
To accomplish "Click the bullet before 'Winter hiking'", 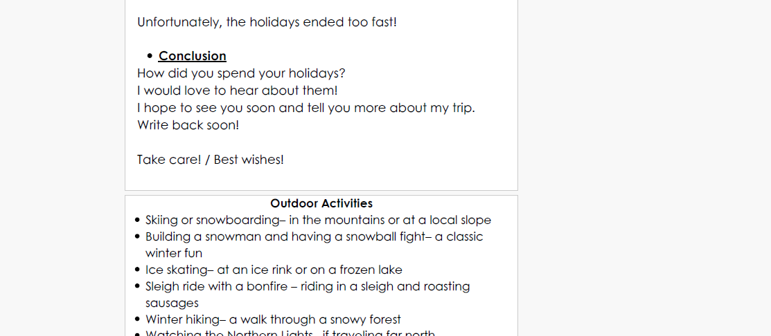I will coord(138,319).
